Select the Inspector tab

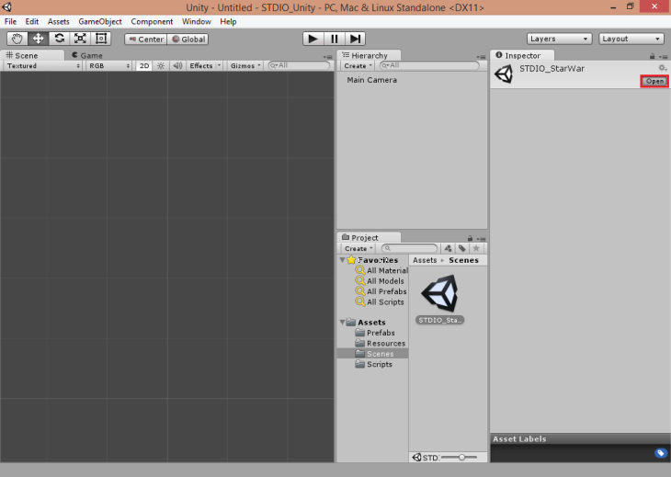click(522, 56)
